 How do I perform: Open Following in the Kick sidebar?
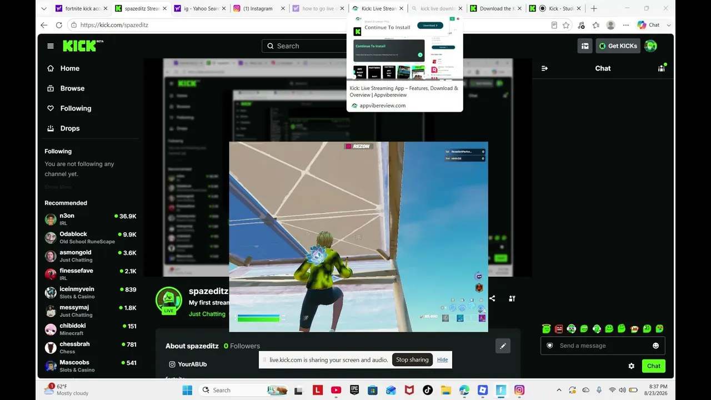point(76,108)
